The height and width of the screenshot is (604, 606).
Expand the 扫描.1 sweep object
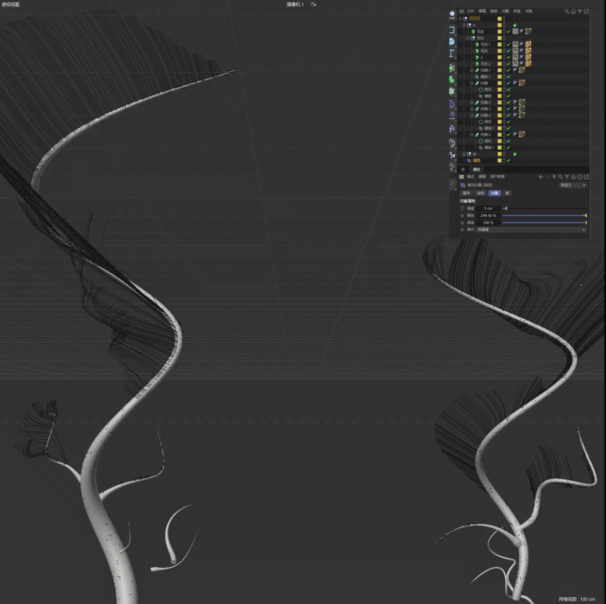pos(472,70)
